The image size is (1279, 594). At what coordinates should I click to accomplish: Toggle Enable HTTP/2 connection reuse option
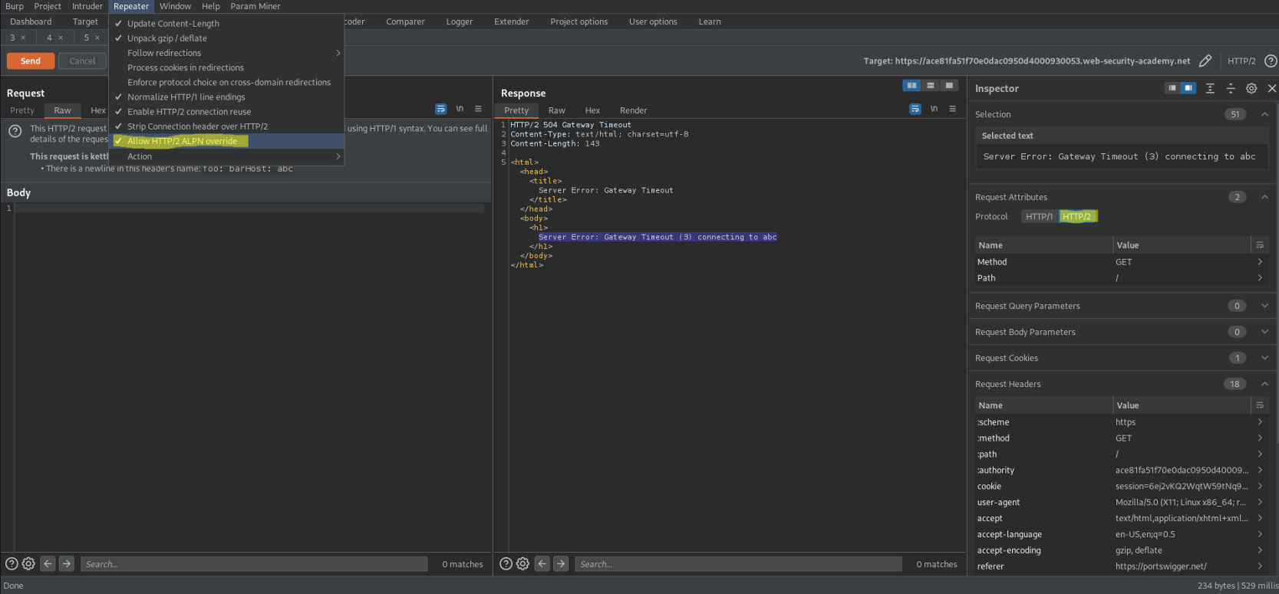226,111
